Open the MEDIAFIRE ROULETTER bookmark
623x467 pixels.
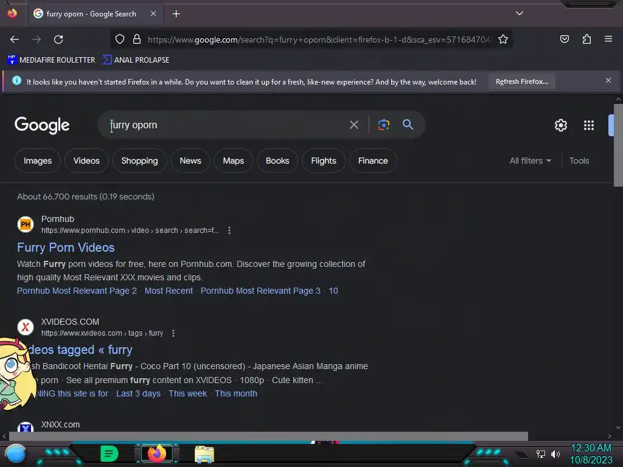(x=51, y=60)
